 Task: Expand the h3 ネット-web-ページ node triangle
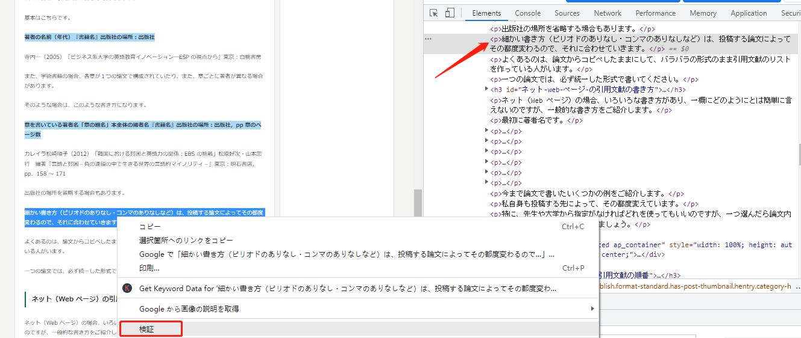[x=487, y=90]
